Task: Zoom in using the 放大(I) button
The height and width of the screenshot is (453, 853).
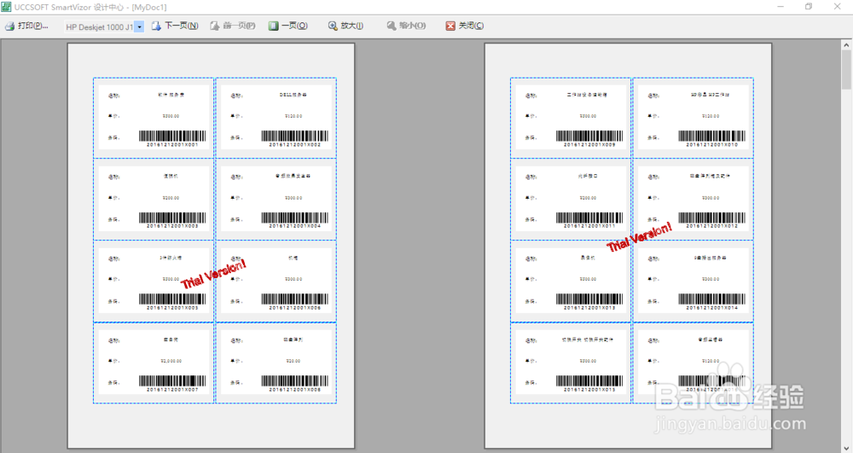Action: (x=345, y=26)
